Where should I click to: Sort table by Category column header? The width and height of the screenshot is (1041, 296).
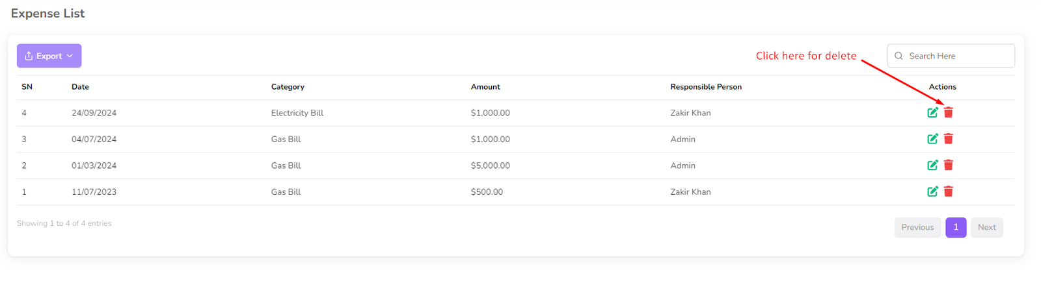288,87
